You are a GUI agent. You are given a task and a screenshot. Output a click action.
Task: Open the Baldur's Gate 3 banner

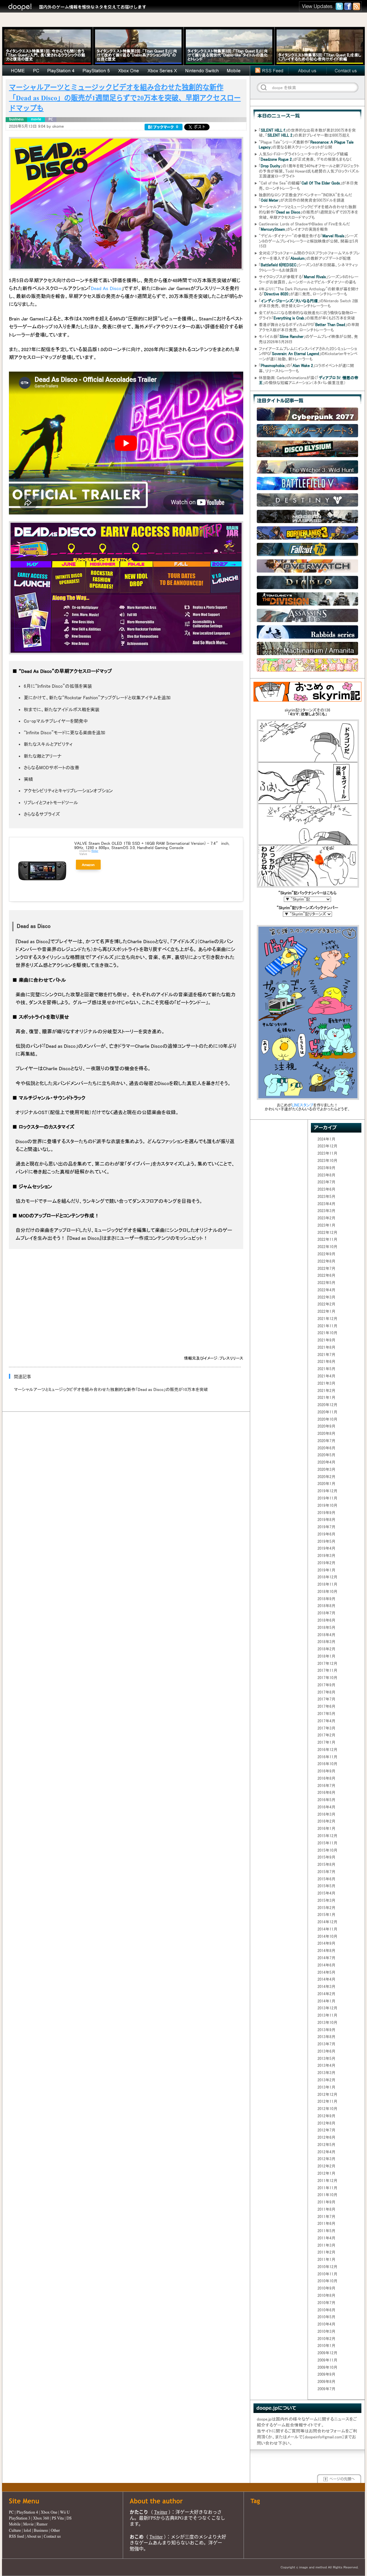pos(307,431)
